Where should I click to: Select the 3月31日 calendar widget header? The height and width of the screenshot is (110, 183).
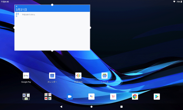[x=52, y=8]
